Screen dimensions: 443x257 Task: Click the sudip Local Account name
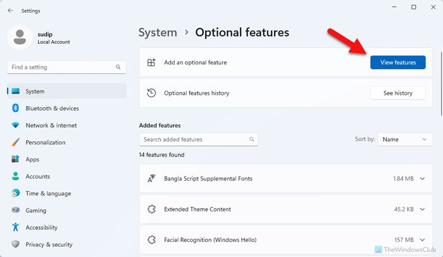[x=54, y=38]
